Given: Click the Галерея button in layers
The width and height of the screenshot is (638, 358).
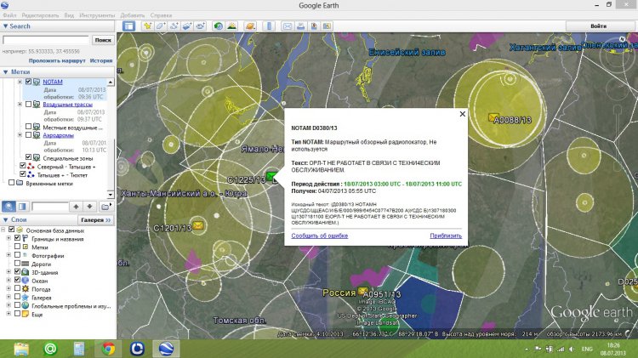Looking at the screenshot, I should 95,219.
